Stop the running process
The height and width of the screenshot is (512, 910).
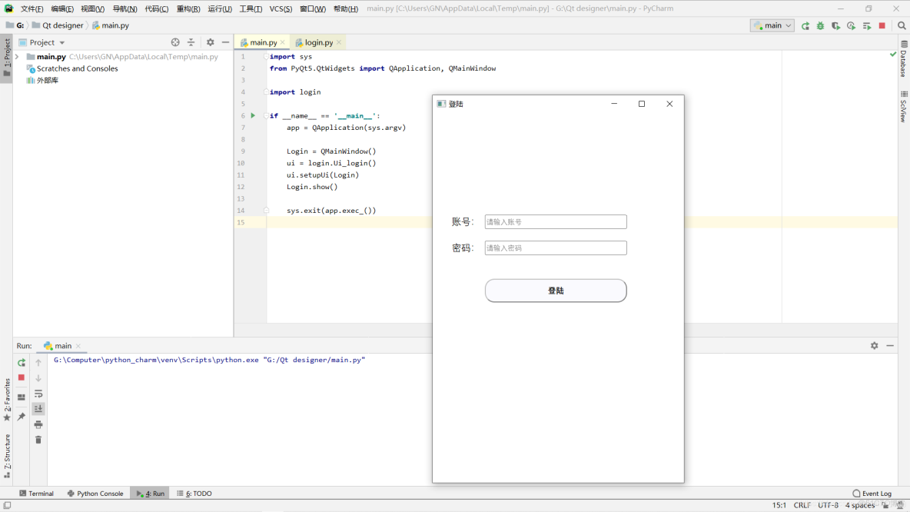[881, 25]
